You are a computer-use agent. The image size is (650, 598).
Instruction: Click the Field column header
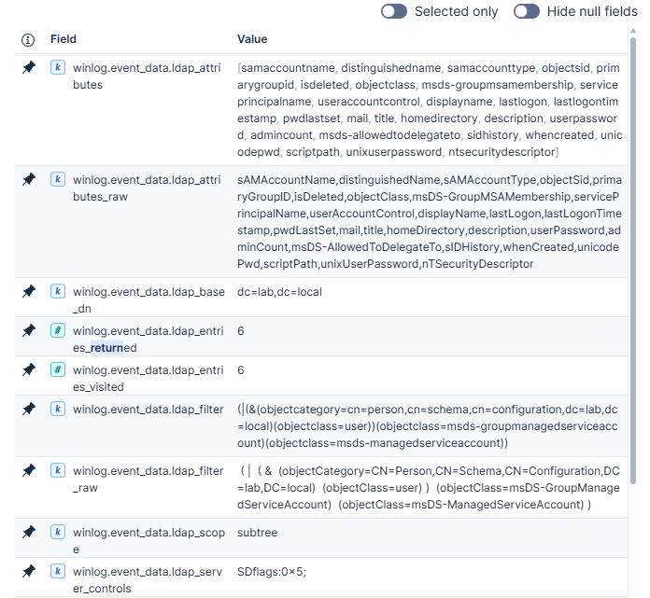64,39
